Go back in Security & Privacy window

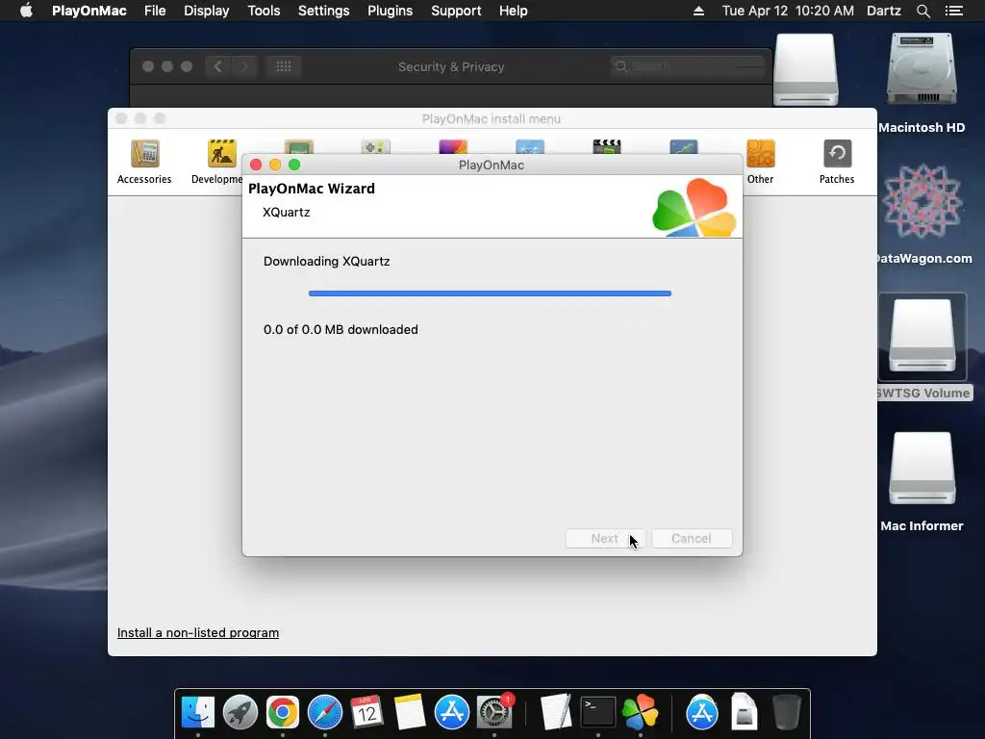pos(218,66)
